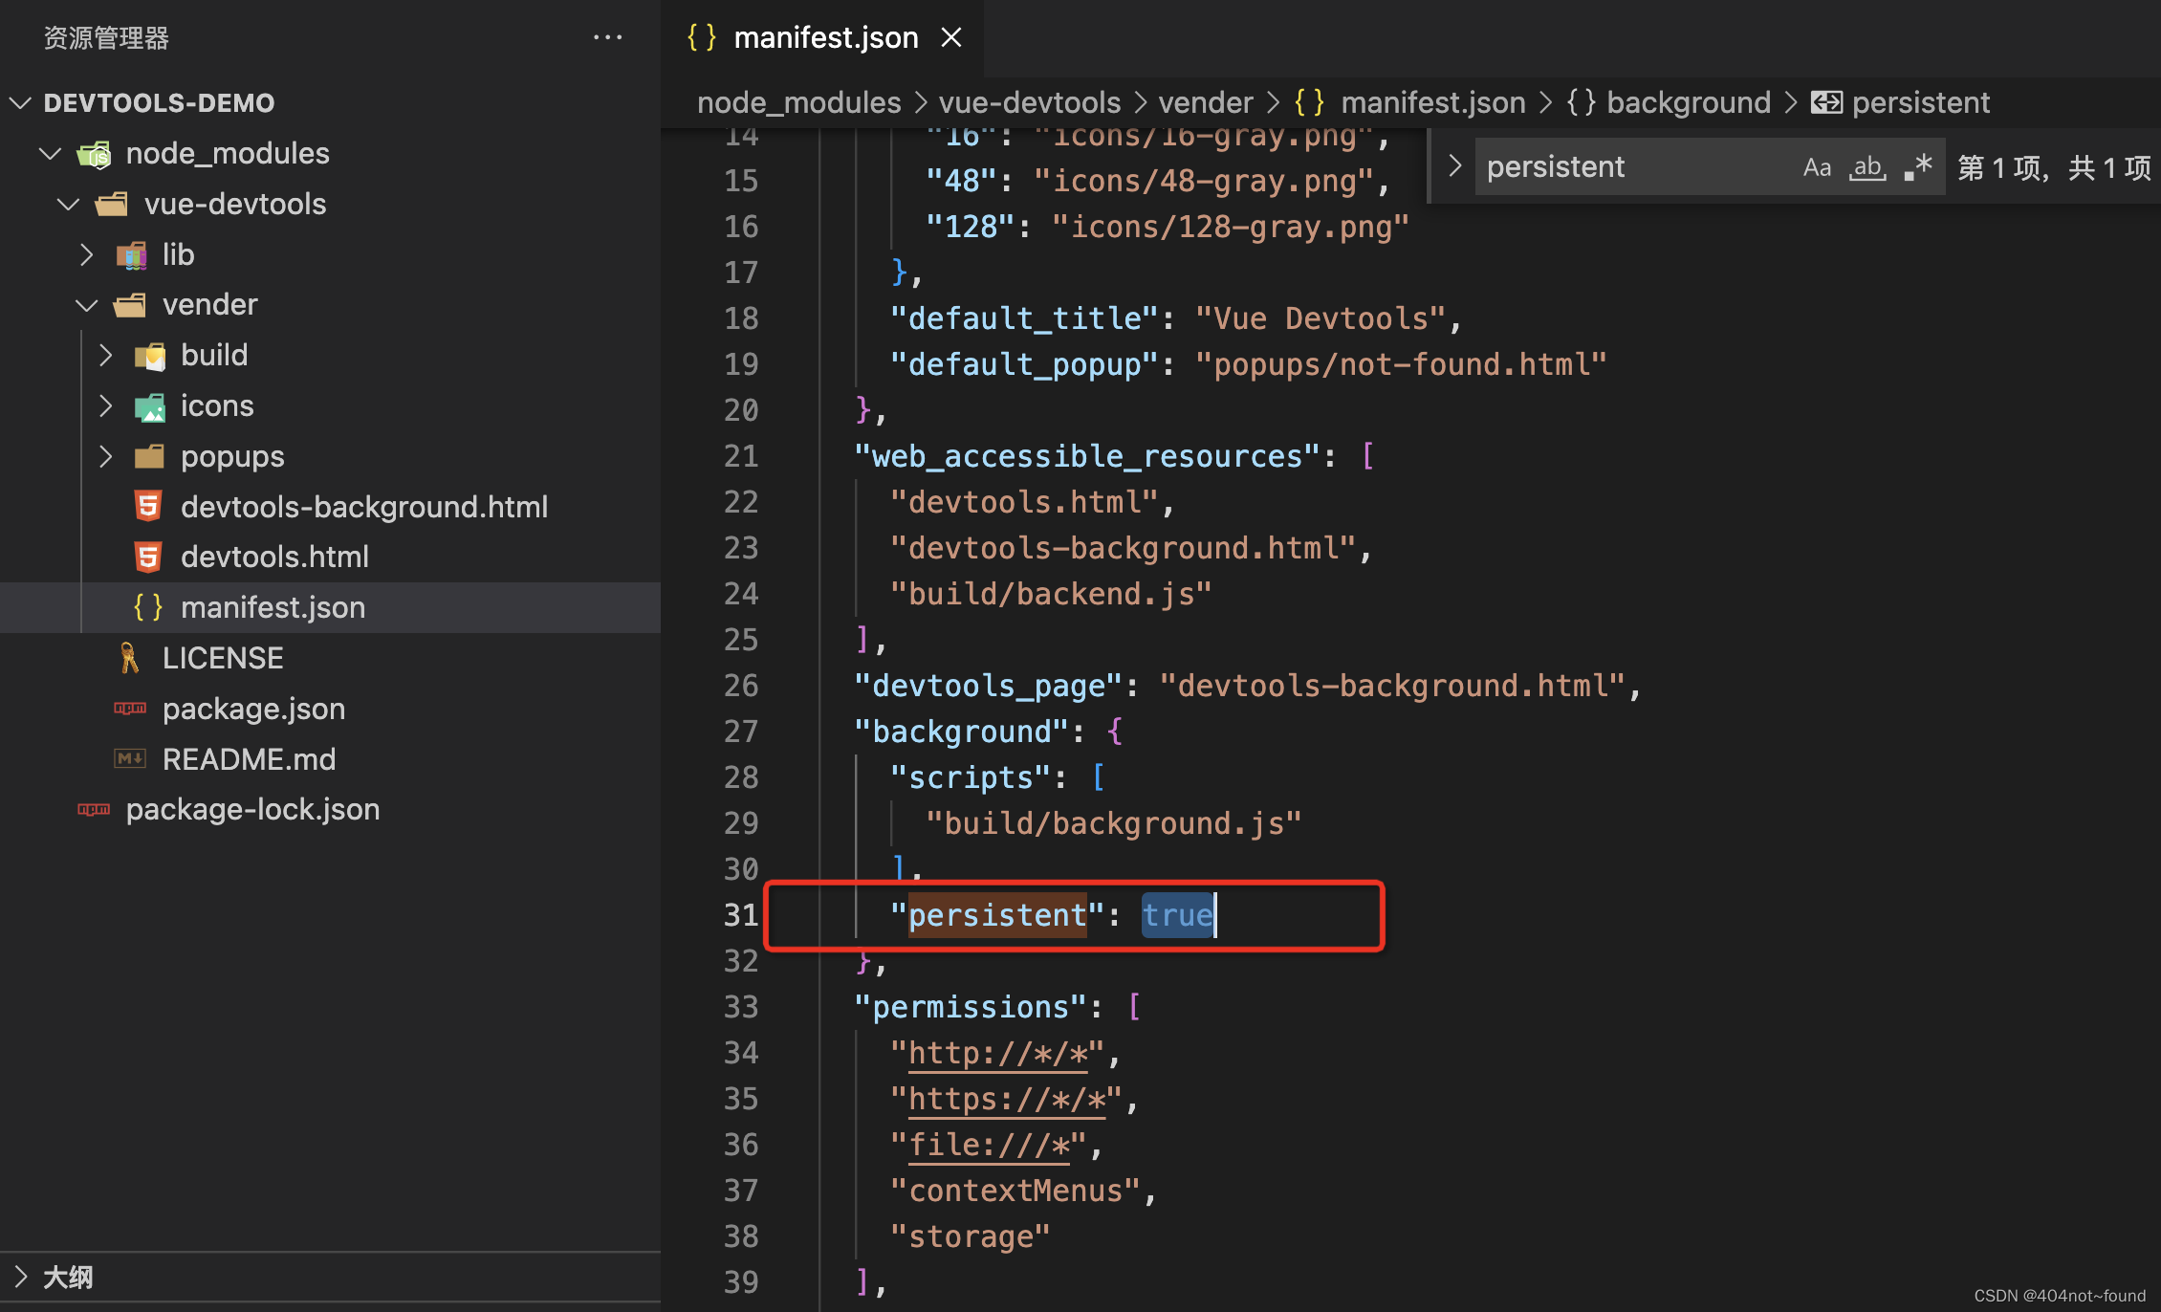Screen dimensions: 2161x1312
Task: Click the background breadcrumb segment
Action: tap(1688, 102)
